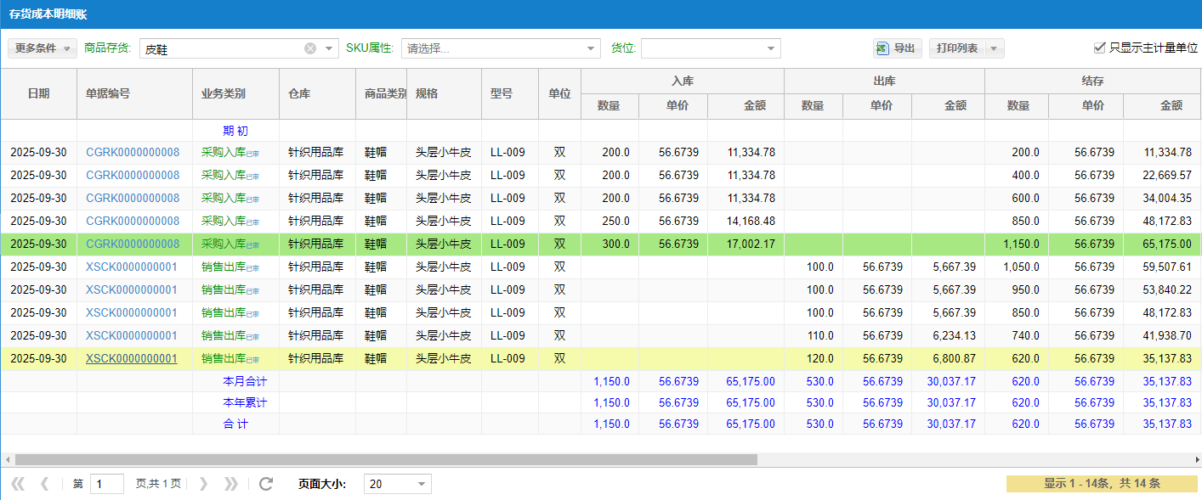1202x500 pixels.
Task: Click the 单据编号 column header
Action: 108,93
